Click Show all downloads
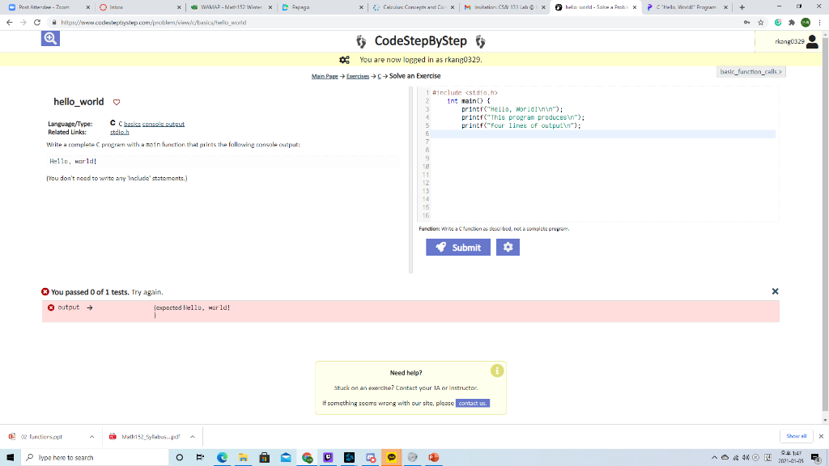829x466 pixels. [x=797, y=436]
